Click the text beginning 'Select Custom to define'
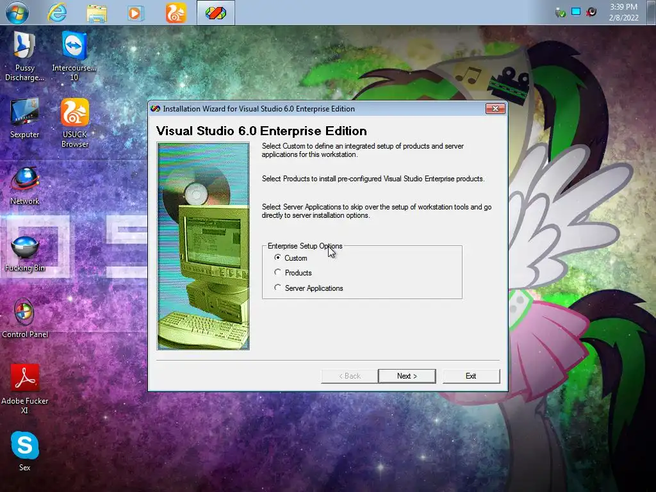 tap(363, 150)
